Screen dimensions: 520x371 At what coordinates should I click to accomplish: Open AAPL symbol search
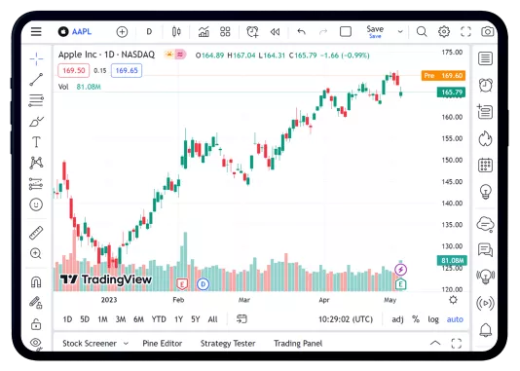75,32
